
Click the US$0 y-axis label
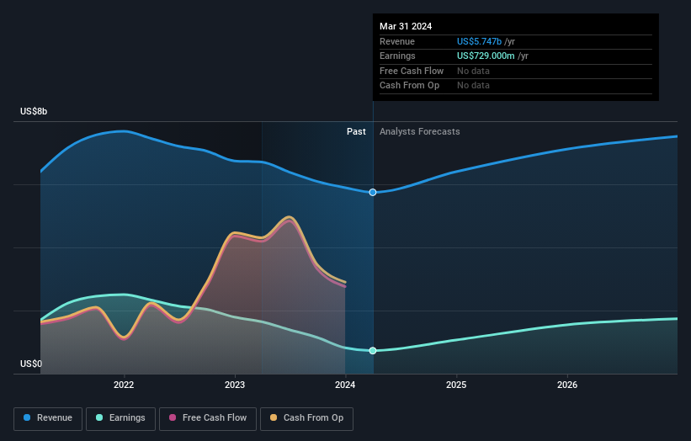[x=31, y=364]
